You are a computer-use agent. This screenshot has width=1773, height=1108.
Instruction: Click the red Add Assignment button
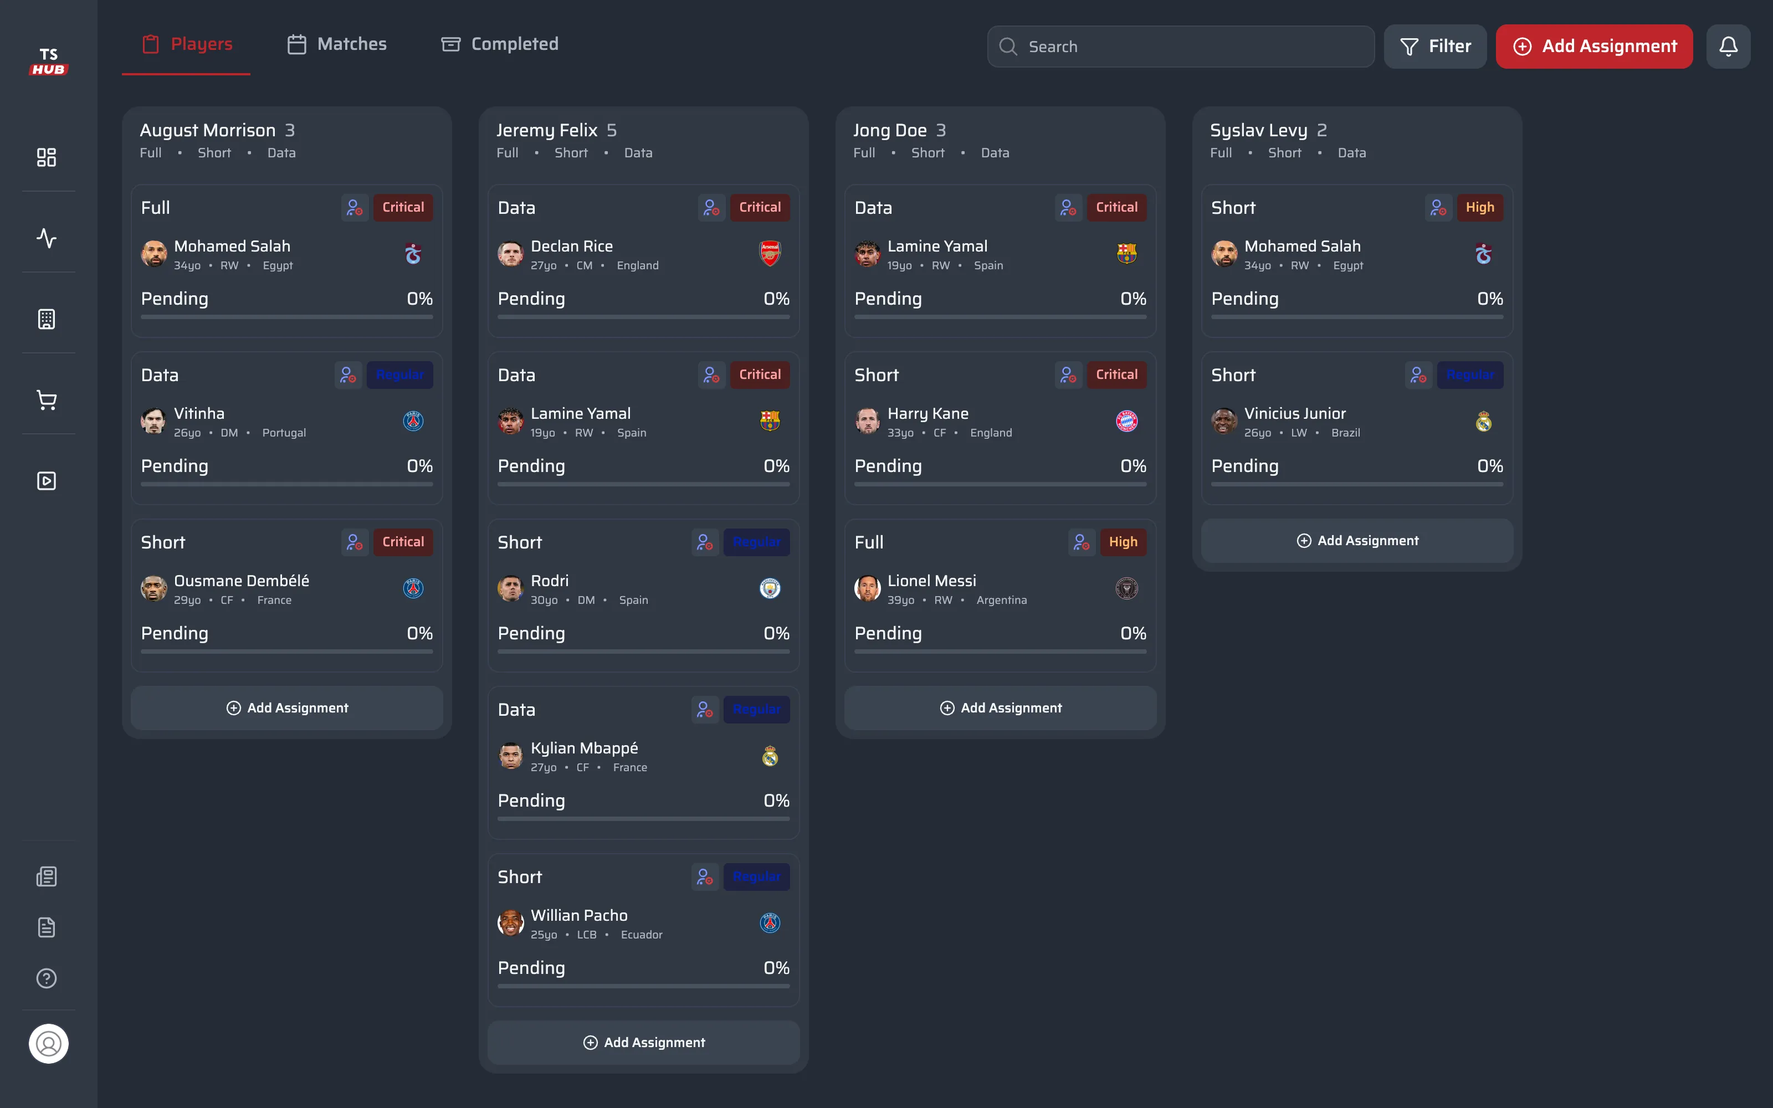tap(1594, 46)
